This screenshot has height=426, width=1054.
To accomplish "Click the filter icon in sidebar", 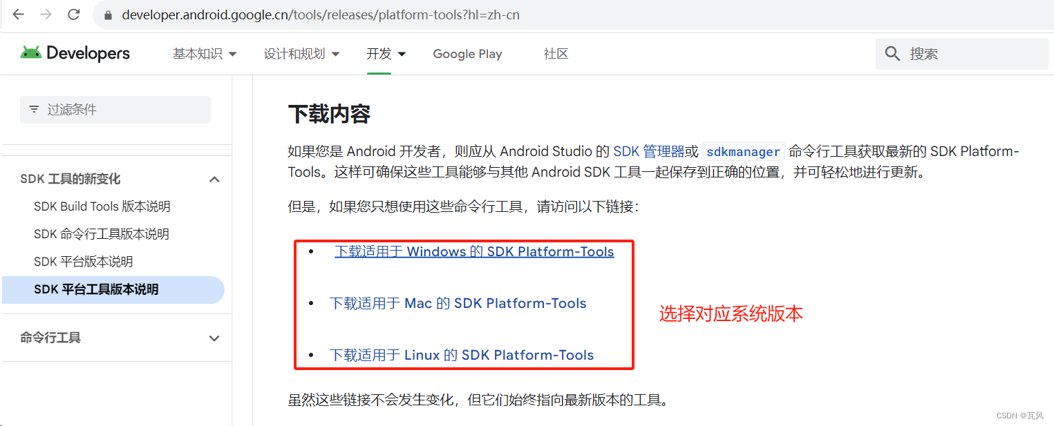I will [34, 110].
